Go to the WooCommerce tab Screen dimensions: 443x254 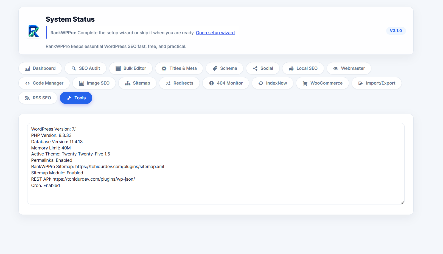322,83
